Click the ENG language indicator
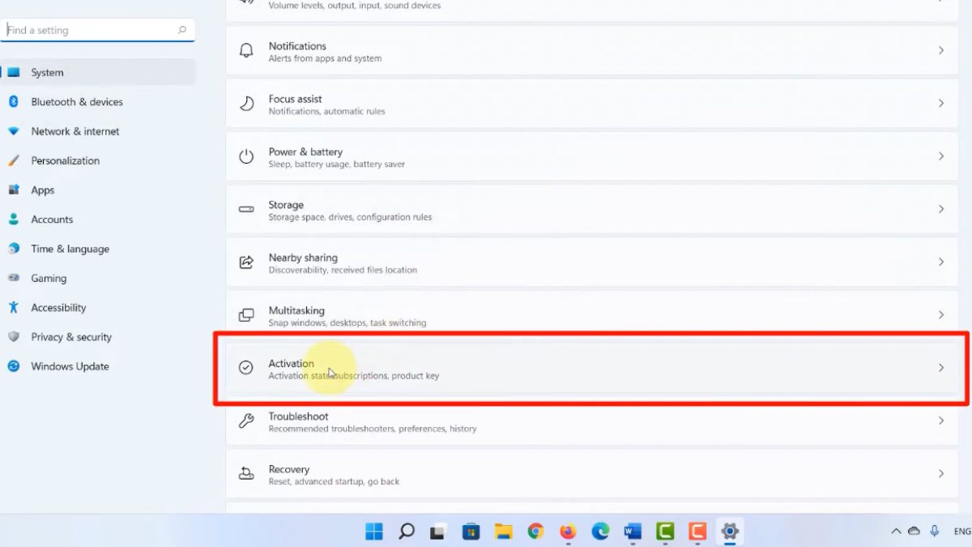This screenshot has width=972, height=547. coord(962,532)
